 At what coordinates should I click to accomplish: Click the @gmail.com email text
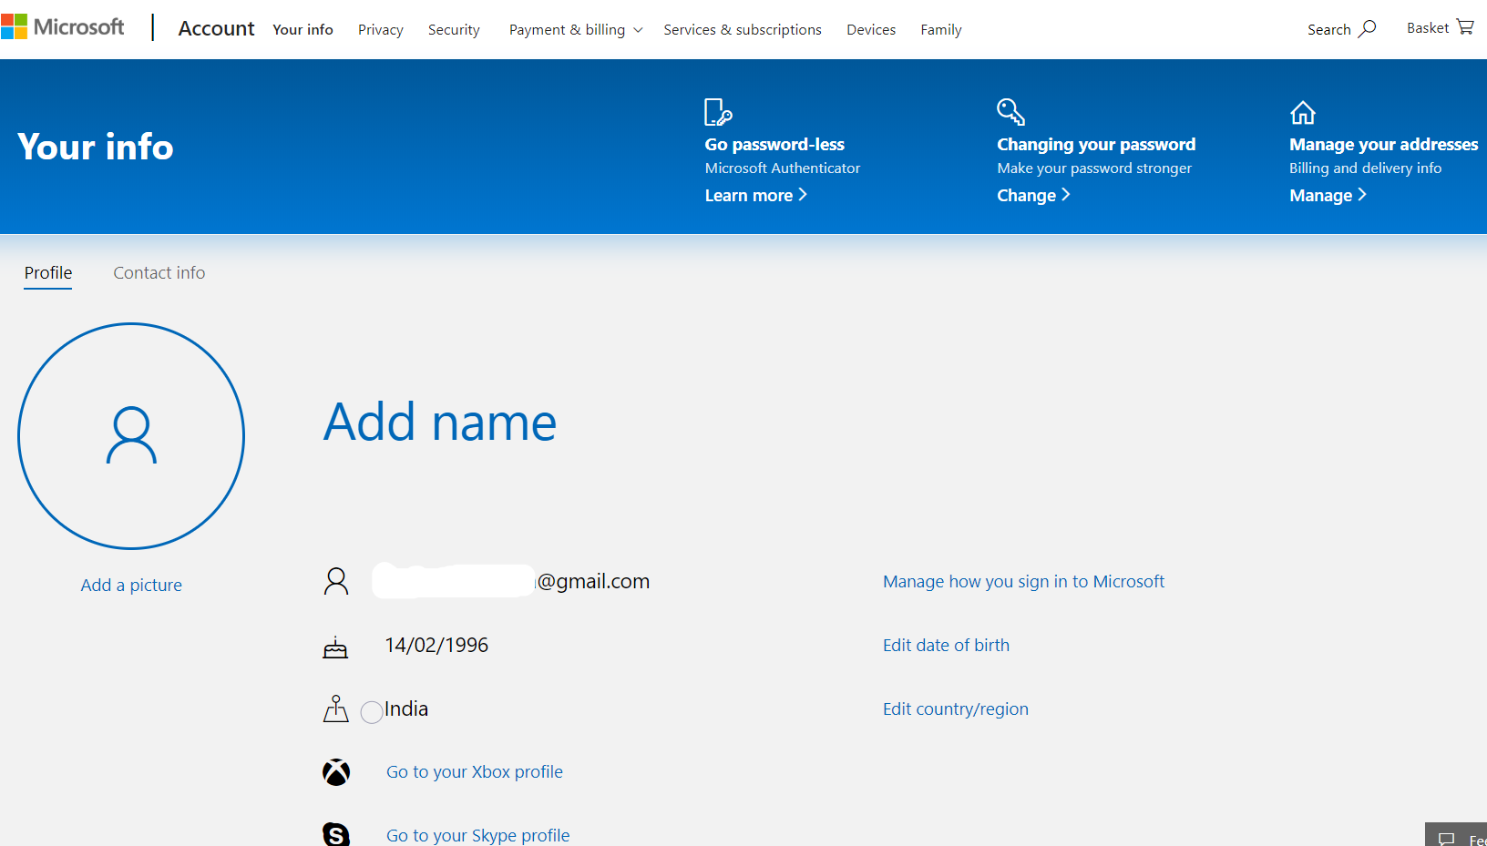(593, 581)
